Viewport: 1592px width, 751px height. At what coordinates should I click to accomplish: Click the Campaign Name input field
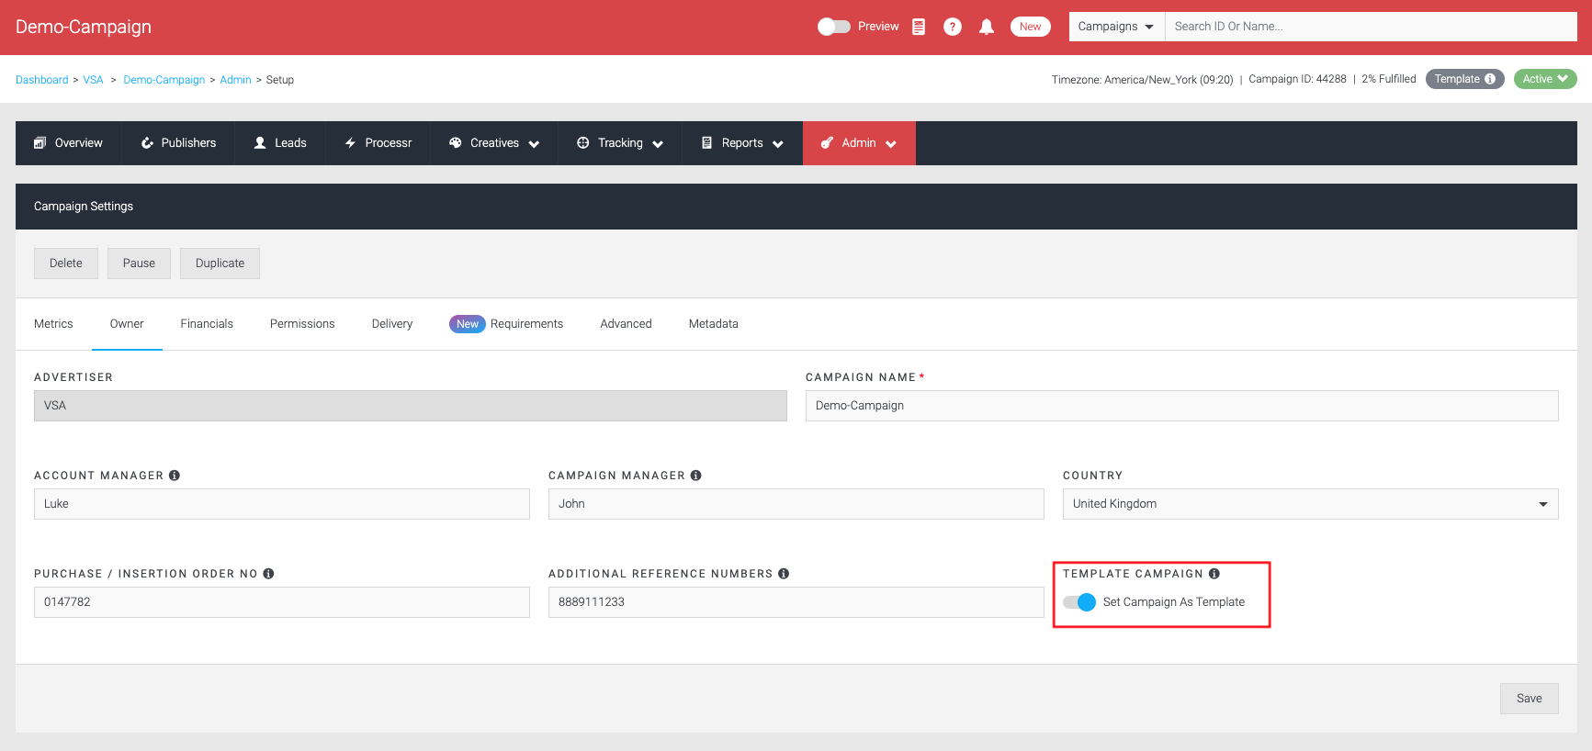tap(1182, 406)
